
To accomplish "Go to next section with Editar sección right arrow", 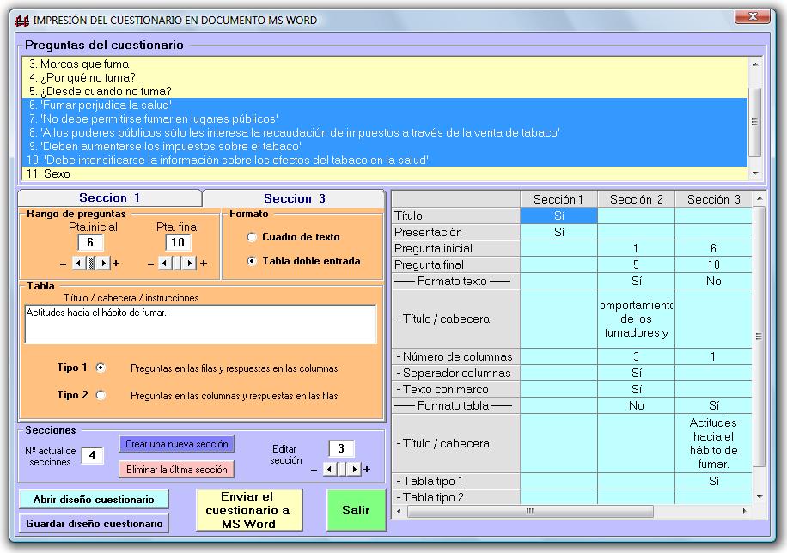I will coord(354,469).
